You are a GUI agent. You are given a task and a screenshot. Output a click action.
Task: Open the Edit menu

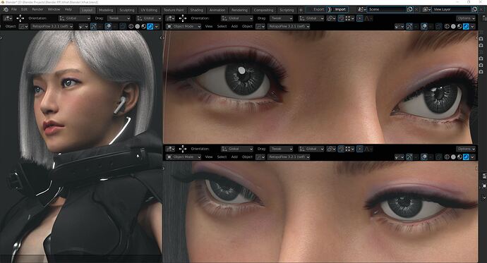tap(24, 10)
